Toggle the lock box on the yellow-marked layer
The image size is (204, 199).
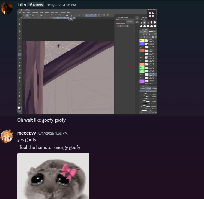point(143,40)
